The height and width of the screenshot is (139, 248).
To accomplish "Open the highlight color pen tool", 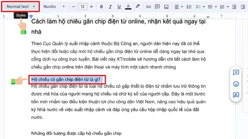I will pyautogui.click(x=137, y=6).
